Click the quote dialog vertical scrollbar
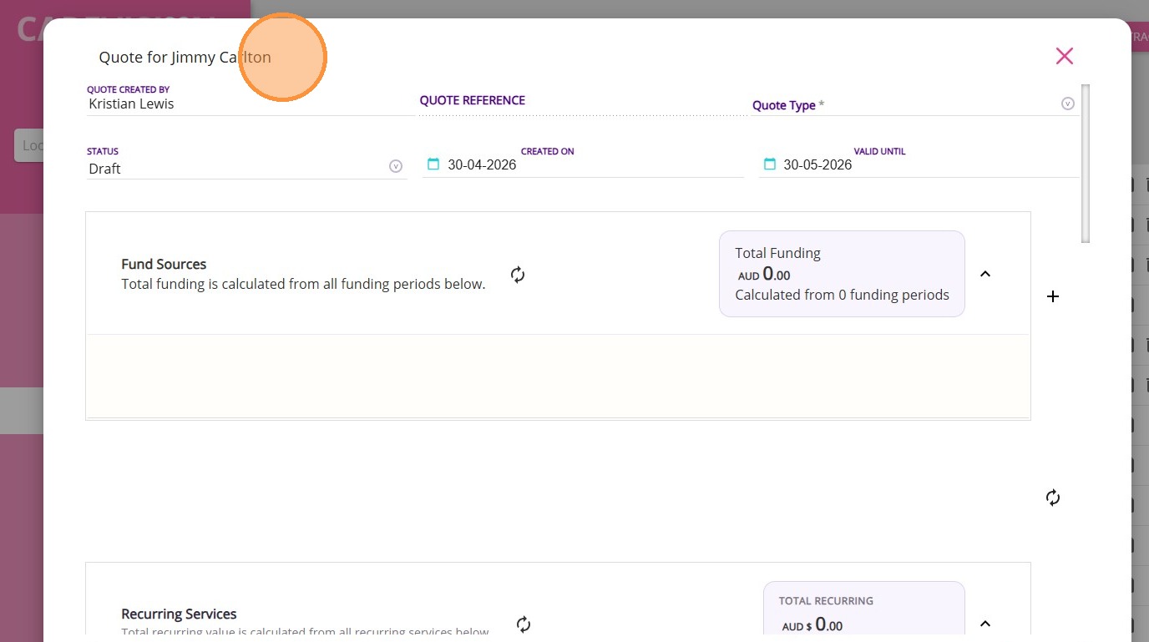Image resolution: width=1149 pixels, height=642 pixels. pos(1086,163)
